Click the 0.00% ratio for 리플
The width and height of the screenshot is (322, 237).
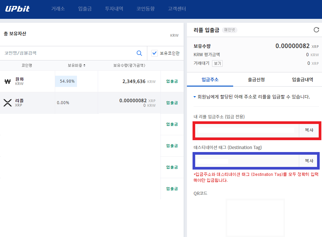tap(63, 103)
